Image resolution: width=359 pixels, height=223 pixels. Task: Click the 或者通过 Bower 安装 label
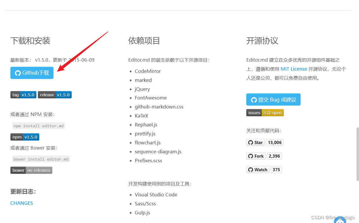pos(34,148)
